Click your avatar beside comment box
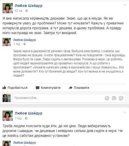 tap(7, 98)
